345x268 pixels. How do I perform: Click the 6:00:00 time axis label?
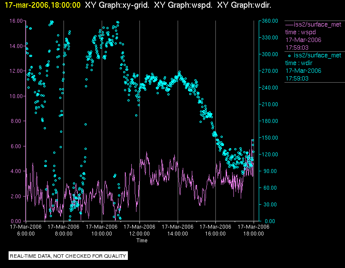click(x=26, y=234)
